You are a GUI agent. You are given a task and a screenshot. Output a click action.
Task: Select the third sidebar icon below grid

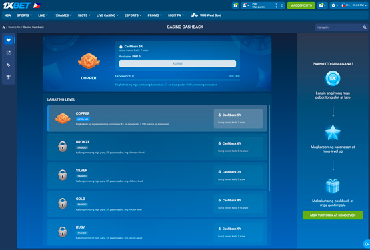9,65
